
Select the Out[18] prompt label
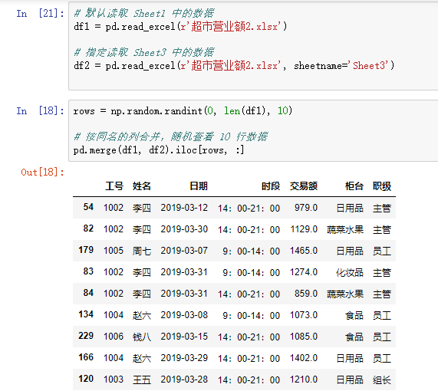(42, 172)
